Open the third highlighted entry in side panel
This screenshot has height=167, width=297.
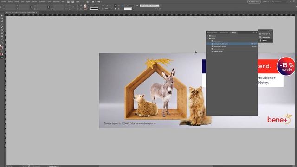coord(265,40)
